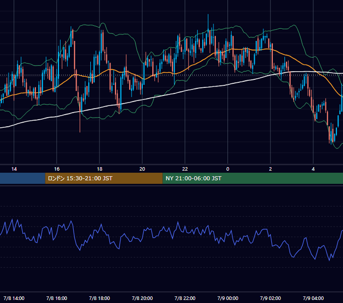Image resolution: width=343 pixels, height=303 pixels.
Task: Click the 7/8 22:00 oscillator time label
Action: (x=185, y=298)
